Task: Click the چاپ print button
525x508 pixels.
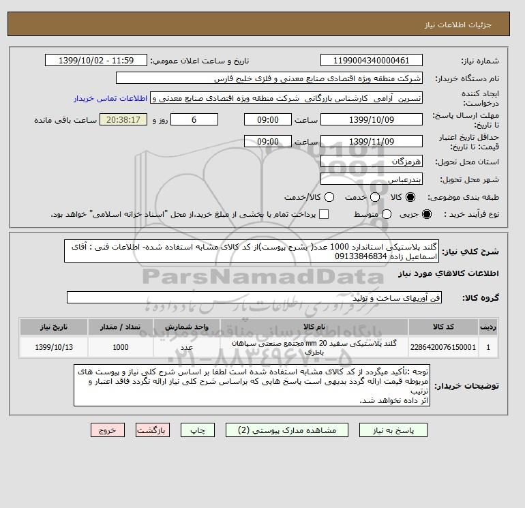Action: pos(198,430)
